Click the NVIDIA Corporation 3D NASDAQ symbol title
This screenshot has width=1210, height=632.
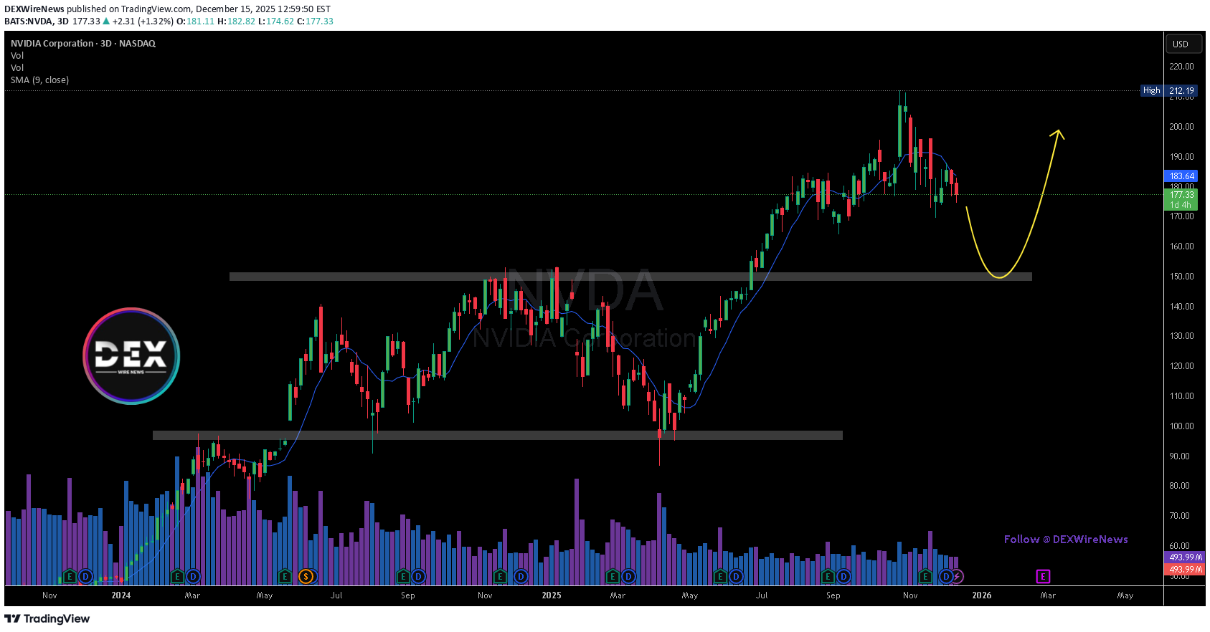83,43
